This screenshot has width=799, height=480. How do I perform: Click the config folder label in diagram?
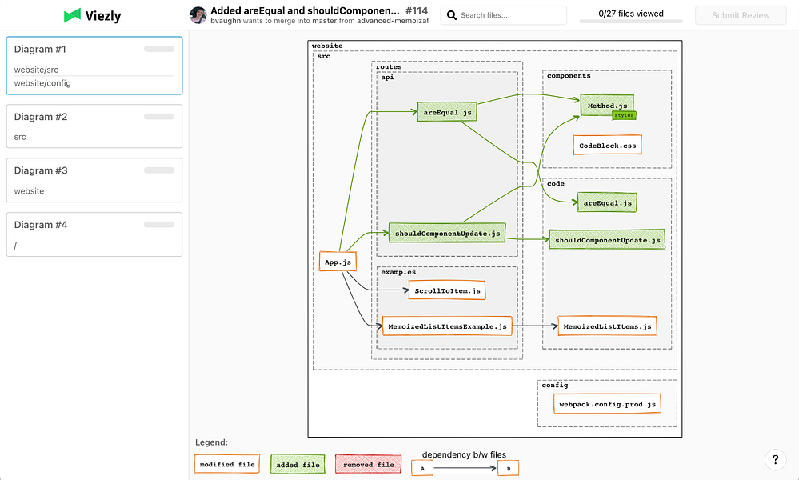(555, 386)
